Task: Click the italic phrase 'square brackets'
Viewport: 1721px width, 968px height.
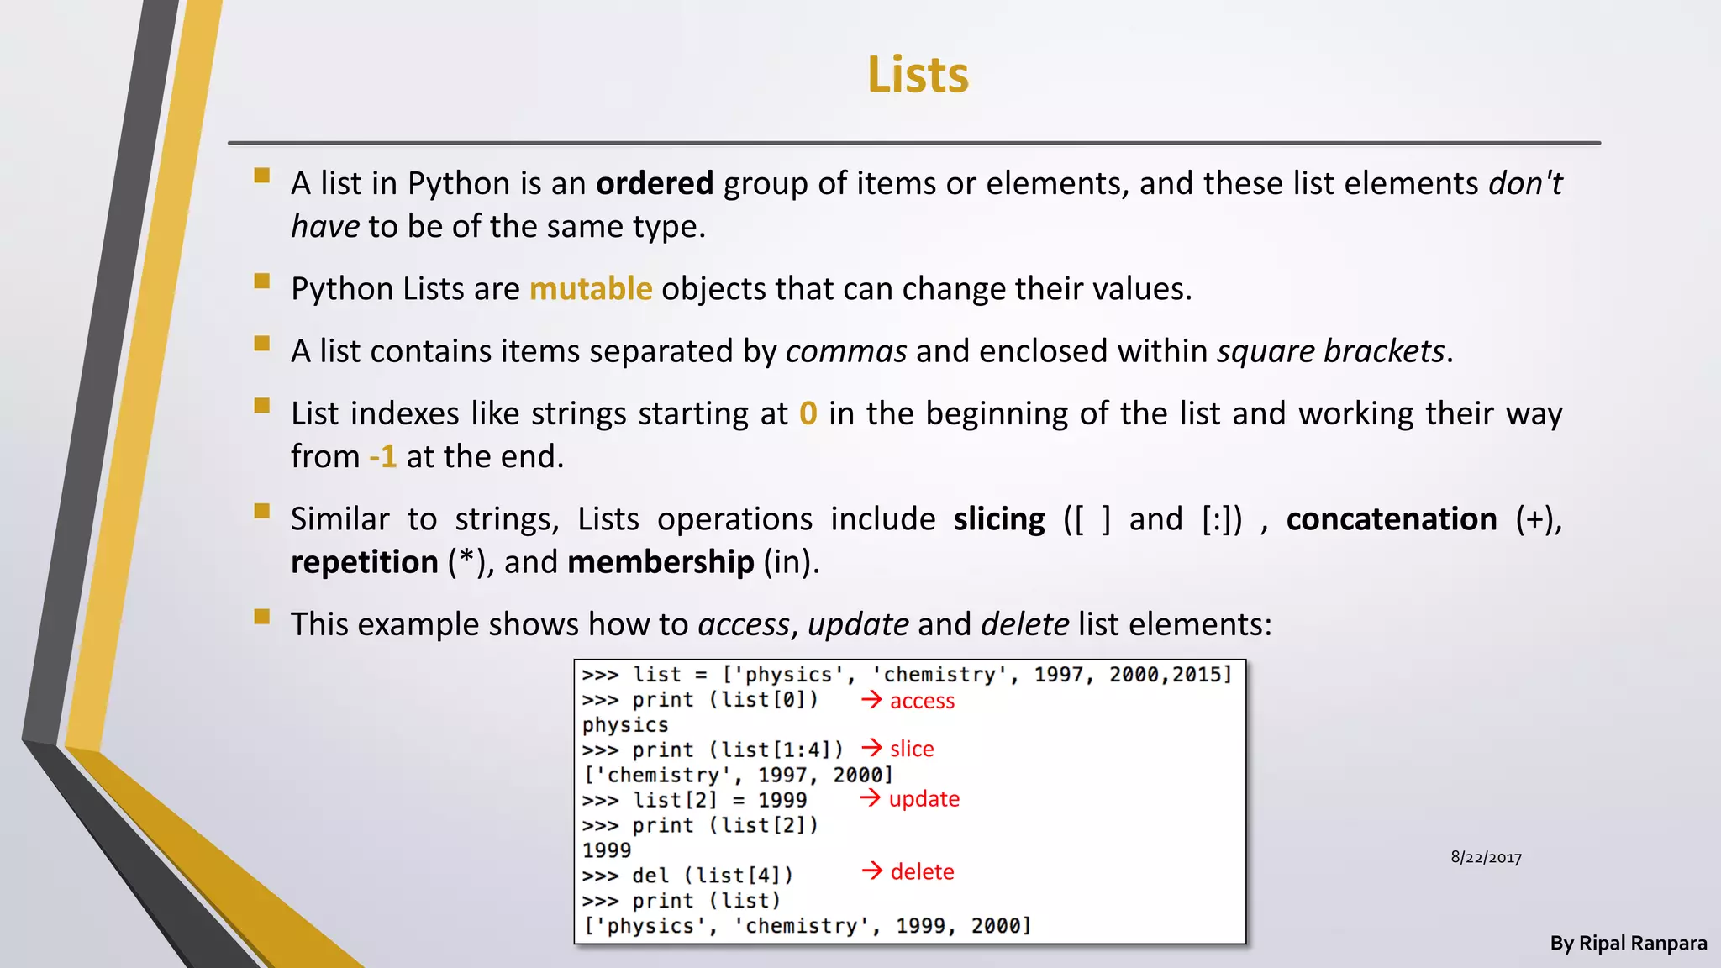Action: (1331, 351)
